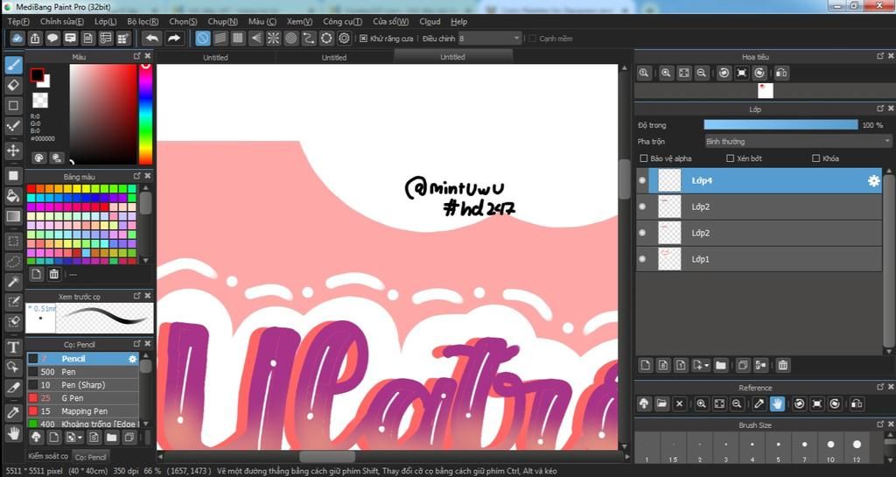The height and width of the screenshot is (477, 896).
Task: Click the hue spectrum bar
Action: coord(146,114)
